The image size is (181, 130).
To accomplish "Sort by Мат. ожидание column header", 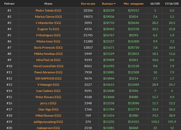I will (134, 4).
